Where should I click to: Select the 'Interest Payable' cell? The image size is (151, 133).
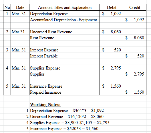[65, 56]
